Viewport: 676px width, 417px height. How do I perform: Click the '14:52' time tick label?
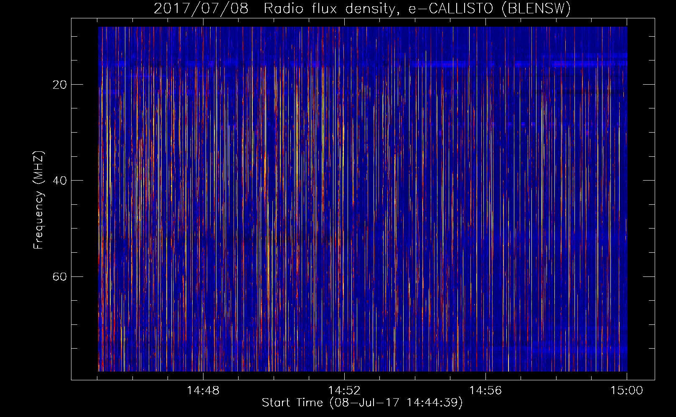344,391
